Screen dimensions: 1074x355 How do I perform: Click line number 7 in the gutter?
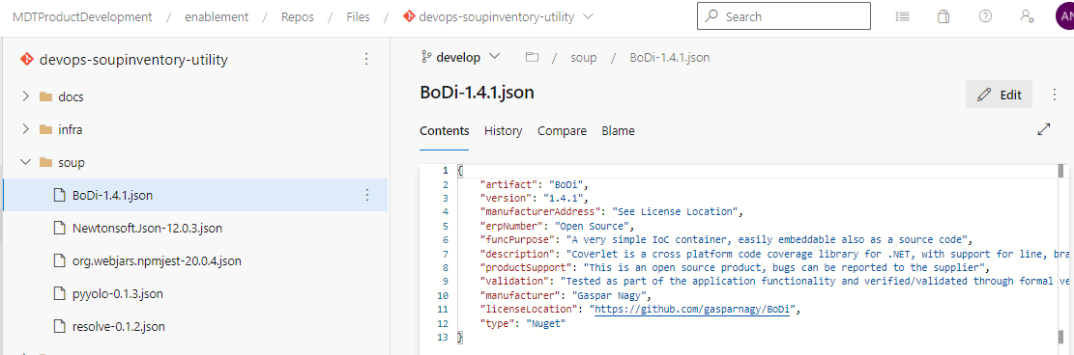pyautogui.click(x=446, y=254)
